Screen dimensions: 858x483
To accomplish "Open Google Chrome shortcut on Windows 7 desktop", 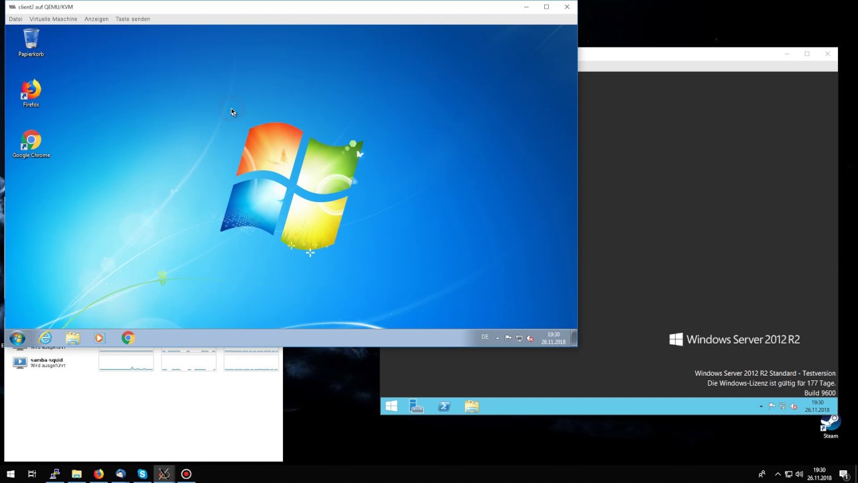I will coord(31,144).
